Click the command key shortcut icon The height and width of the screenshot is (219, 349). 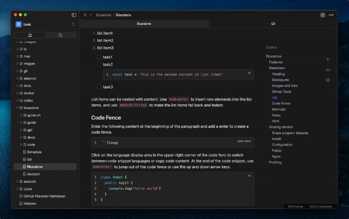(x=328, y=80)
